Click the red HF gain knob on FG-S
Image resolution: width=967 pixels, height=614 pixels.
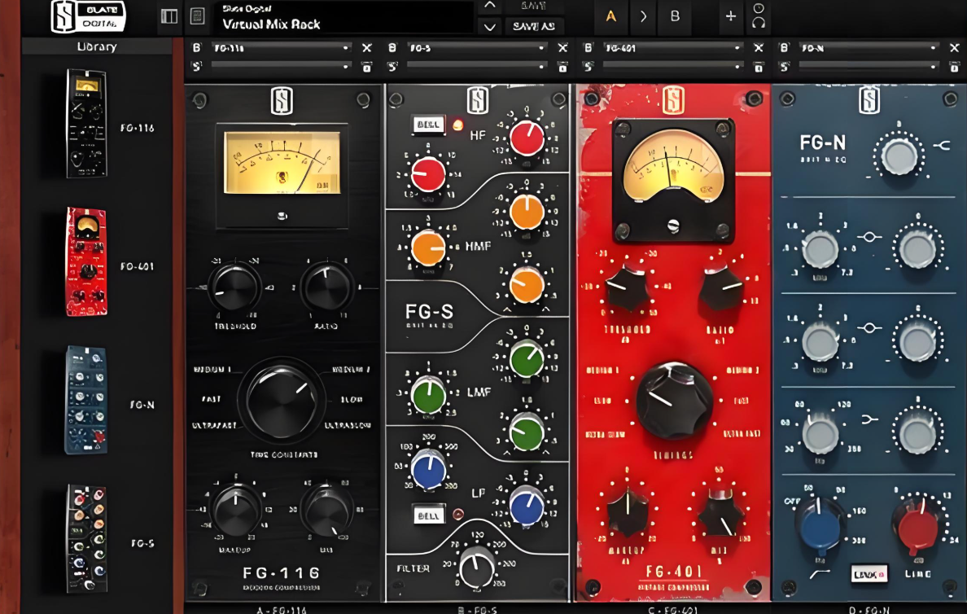pos(527,138)
